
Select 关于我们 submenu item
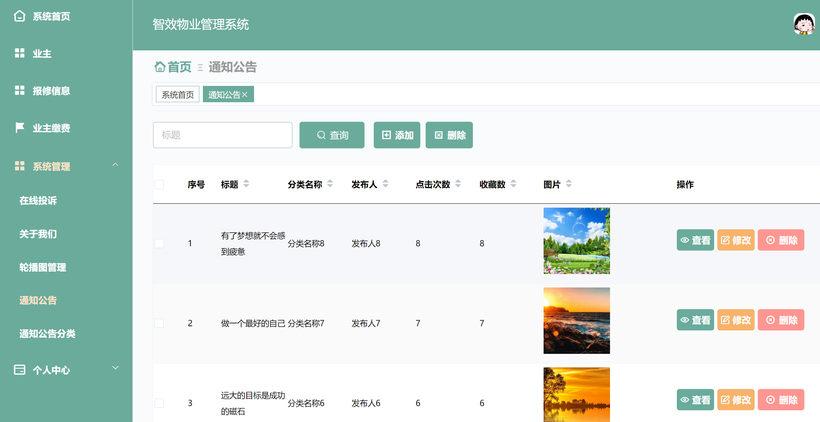pyautogui.click(x=38, y=234)
